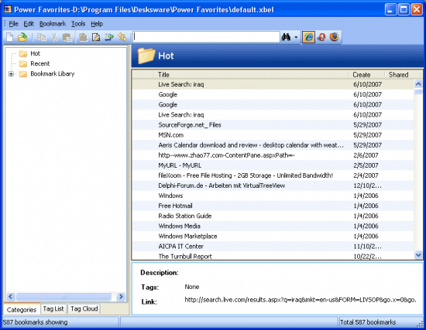This screenshot has width=426, height=330.
Task: Select the zhao77.com ContentPane bookmark
Action: pos(273,155)
